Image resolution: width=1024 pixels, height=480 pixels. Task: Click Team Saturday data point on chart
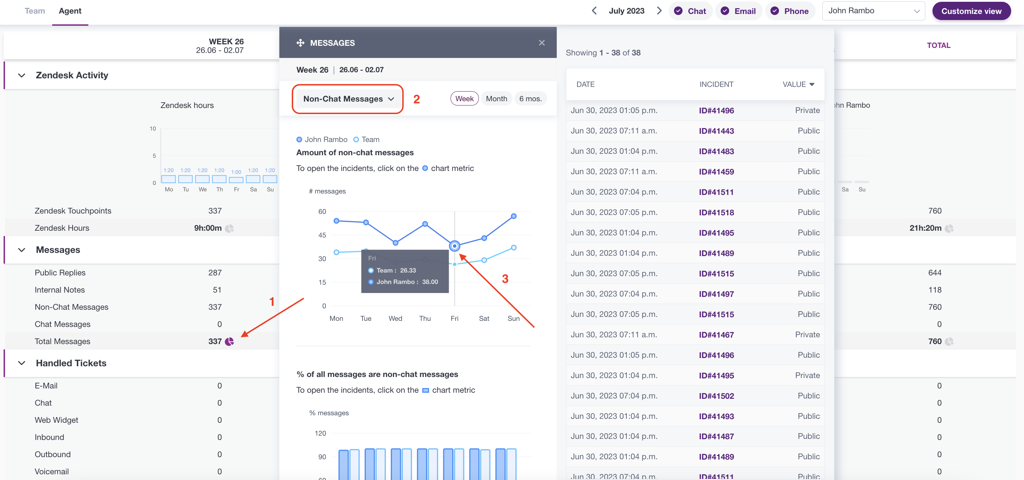click(x=484, y=260)
